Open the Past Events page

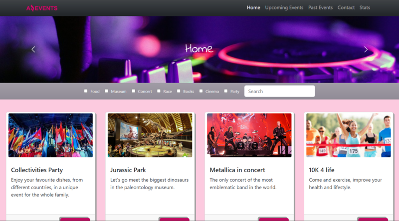click(320, 7)
